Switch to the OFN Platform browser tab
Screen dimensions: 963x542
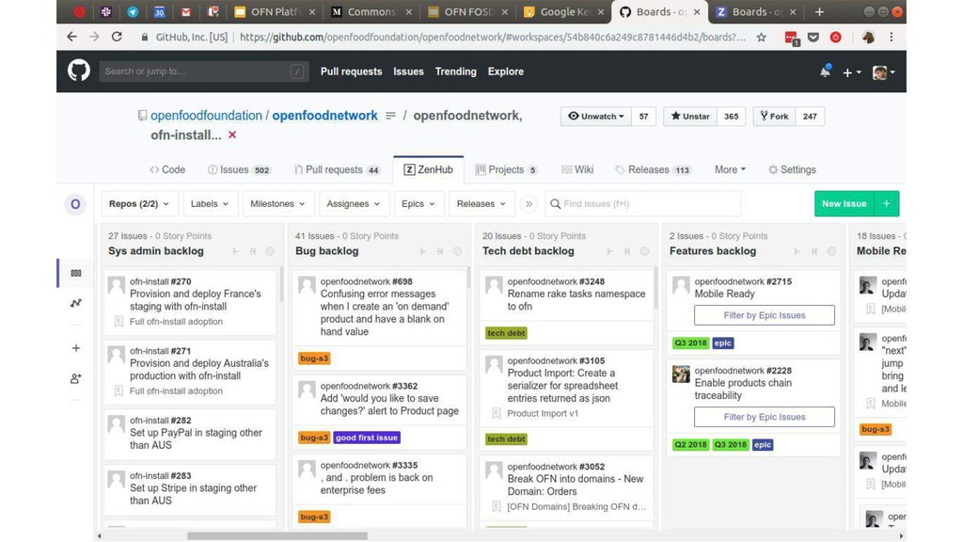coord(274,11)
